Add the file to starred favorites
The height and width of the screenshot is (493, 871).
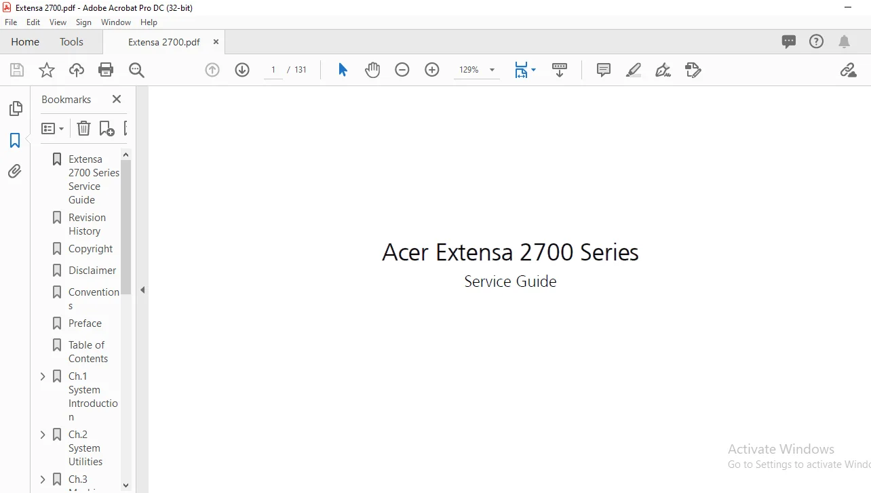[x=47, y=70]
